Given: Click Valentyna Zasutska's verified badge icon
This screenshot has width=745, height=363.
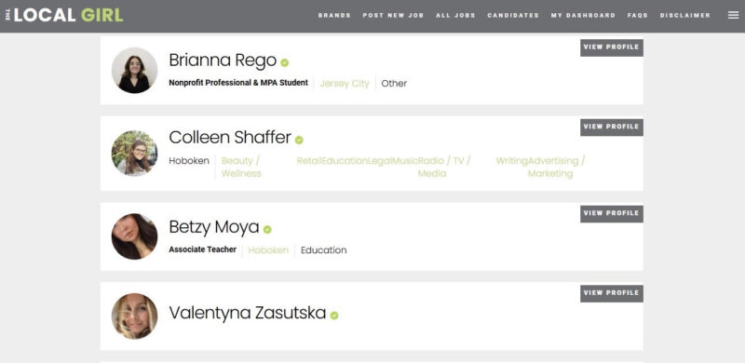Looking at the screenshot, I should [x=334, y=316].
